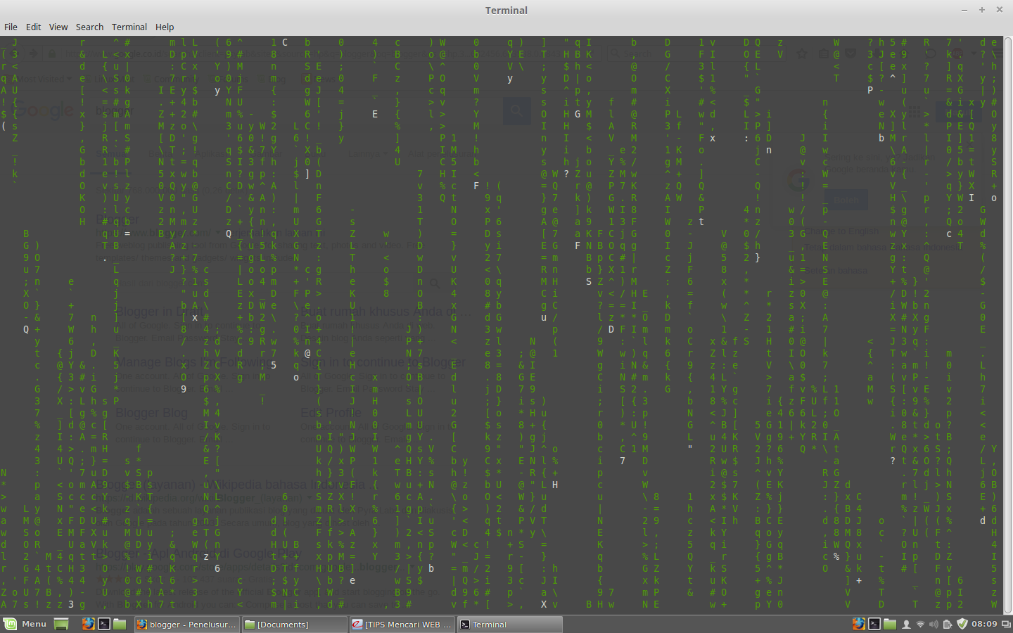Maximize the Terminal window
The width and height of the screenshot is (1013, 633).
982,10
